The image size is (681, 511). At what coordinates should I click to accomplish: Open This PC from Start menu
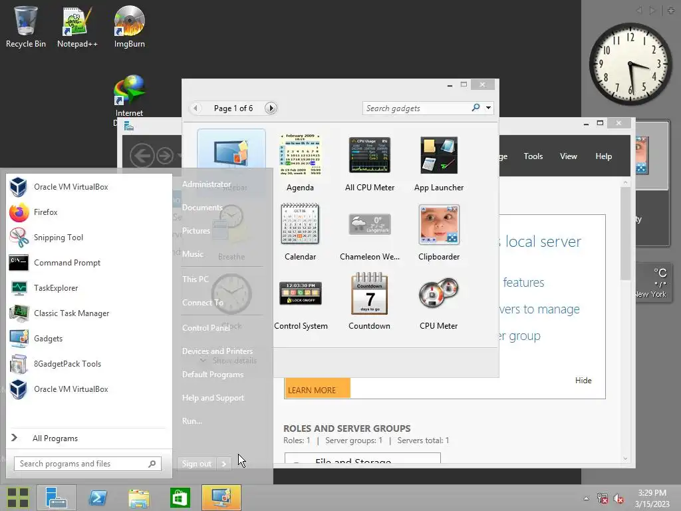click(196, 279)
